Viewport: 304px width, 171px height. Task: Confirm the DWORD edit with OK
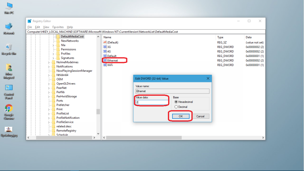click(180, 116)
